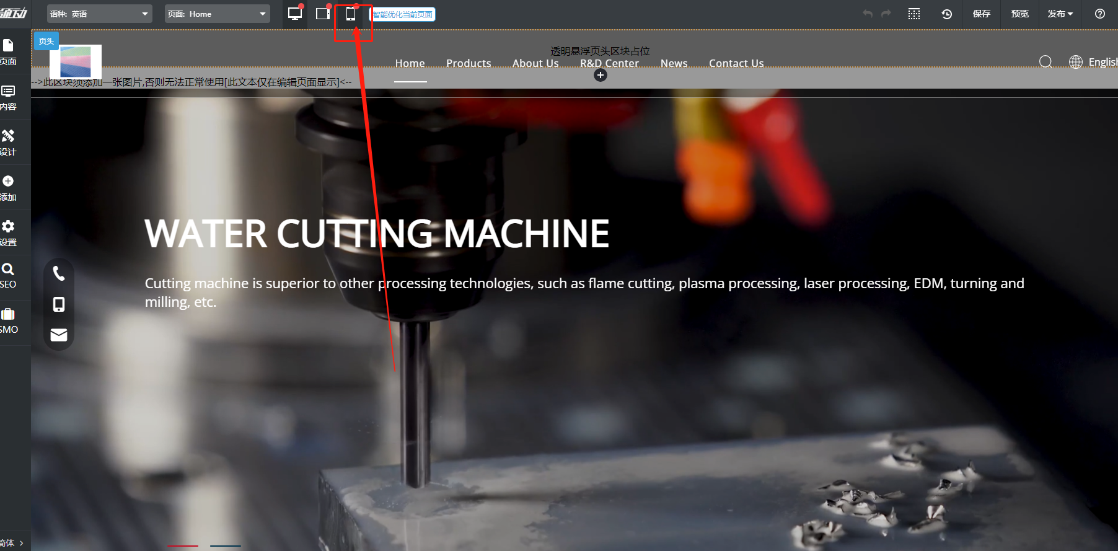The width and height of the screenshot is (1118, 551).
Task: Open the 预览 preview
Action: [1019, 14]
